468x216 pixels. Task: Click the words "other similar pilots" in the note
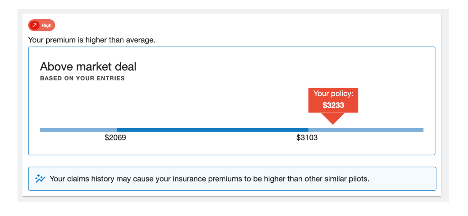(x=337, y=179)
